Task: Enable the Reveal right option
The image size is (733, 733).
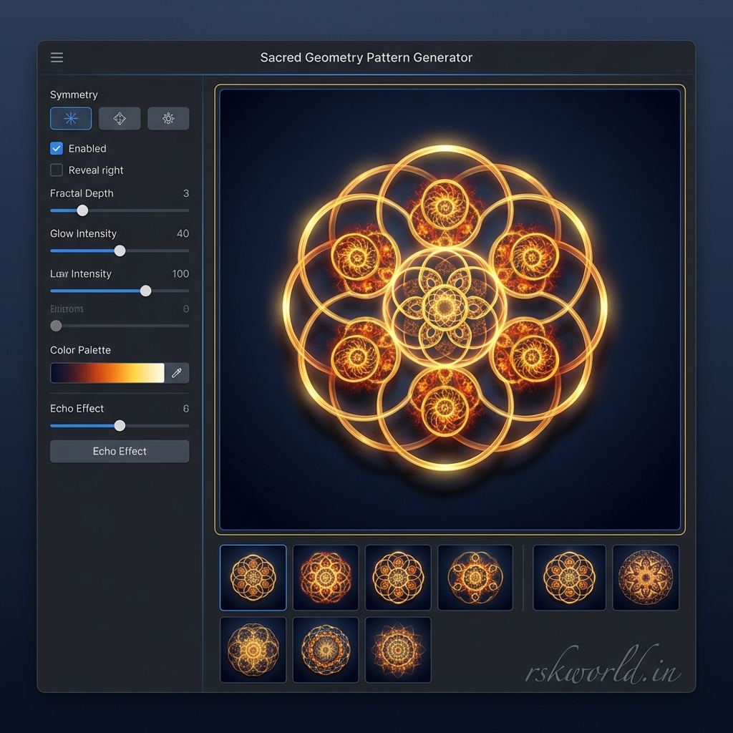Action: click(56, 170)
